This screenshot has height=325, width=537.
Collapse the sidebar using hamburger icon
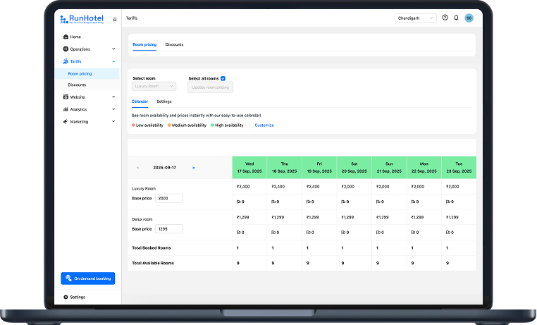point(115,20)
